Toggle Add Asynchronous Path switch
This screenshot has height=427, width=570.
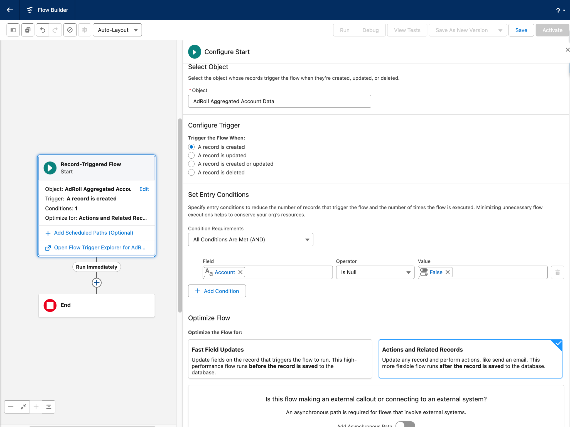pyautogui.click(x=405, y=424)
